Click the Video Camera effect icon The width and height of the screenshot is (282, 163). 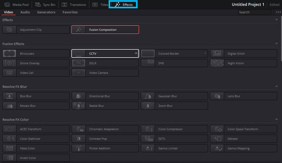[79, 73]
